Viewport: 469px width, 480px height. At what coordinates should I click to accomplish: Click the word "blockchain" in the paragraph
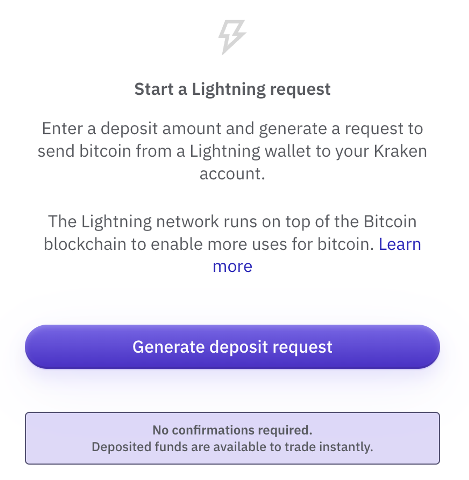(x=85, y=244)
